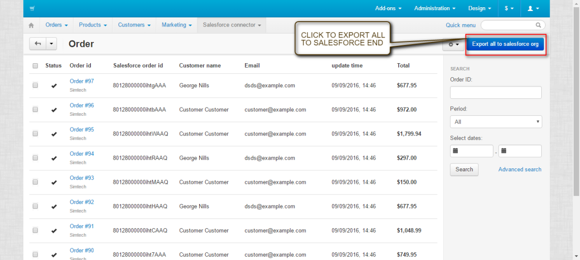
Task: Toggle the select-all orders checkbox
Action: (x=35, y=66)
